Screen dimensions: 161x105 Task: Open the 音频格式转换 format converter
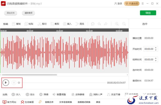pos(84,102)
